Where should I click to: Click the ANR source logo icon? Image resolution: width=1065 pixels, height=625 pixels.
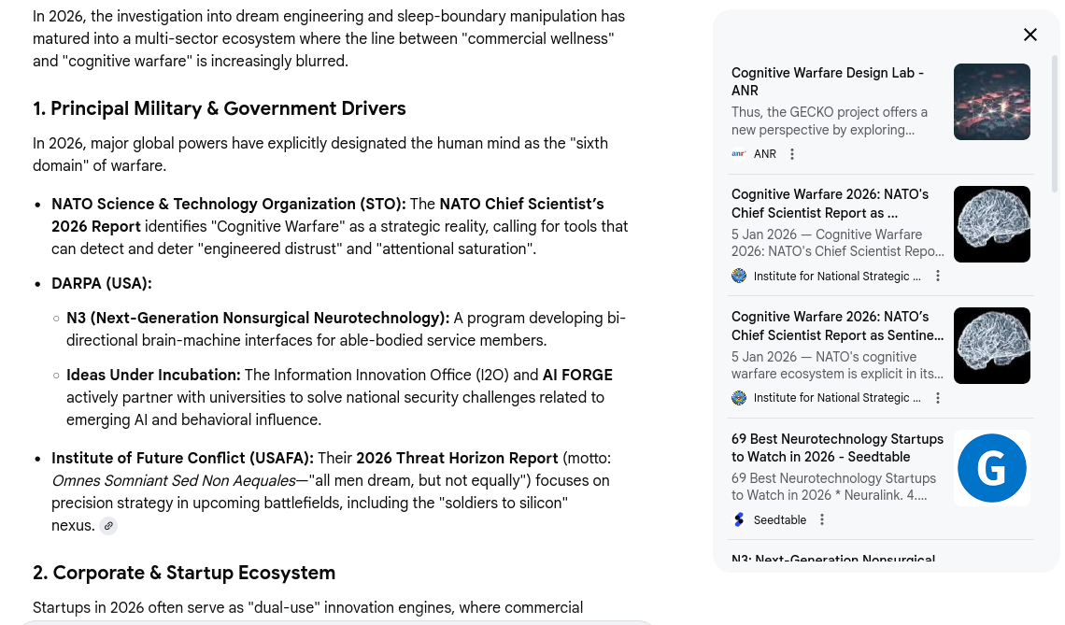point(739,154)
